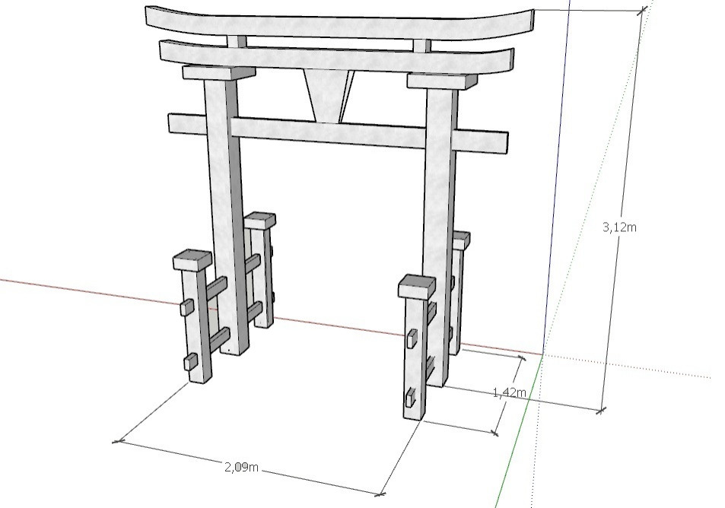Click the red axis line at left
The width and height of the screenshot is (725, 508).
[76, 291]
